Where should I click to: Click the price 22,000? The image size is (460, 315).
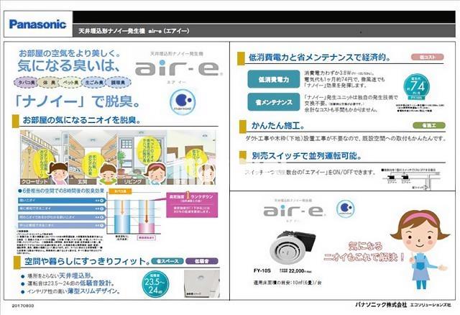(x=296, y=270)
